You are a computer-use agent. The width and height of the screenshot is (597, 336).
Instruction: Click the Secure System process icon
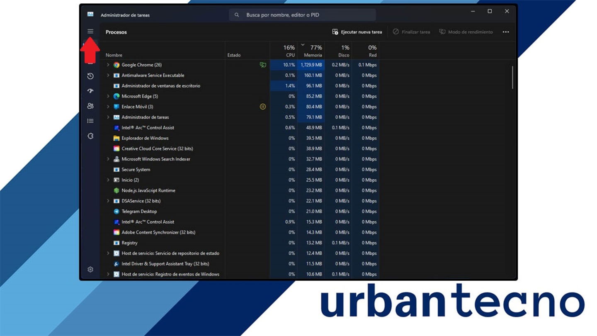click(116, 170)
